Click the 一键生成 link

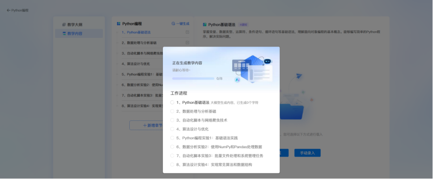[180, 24]
